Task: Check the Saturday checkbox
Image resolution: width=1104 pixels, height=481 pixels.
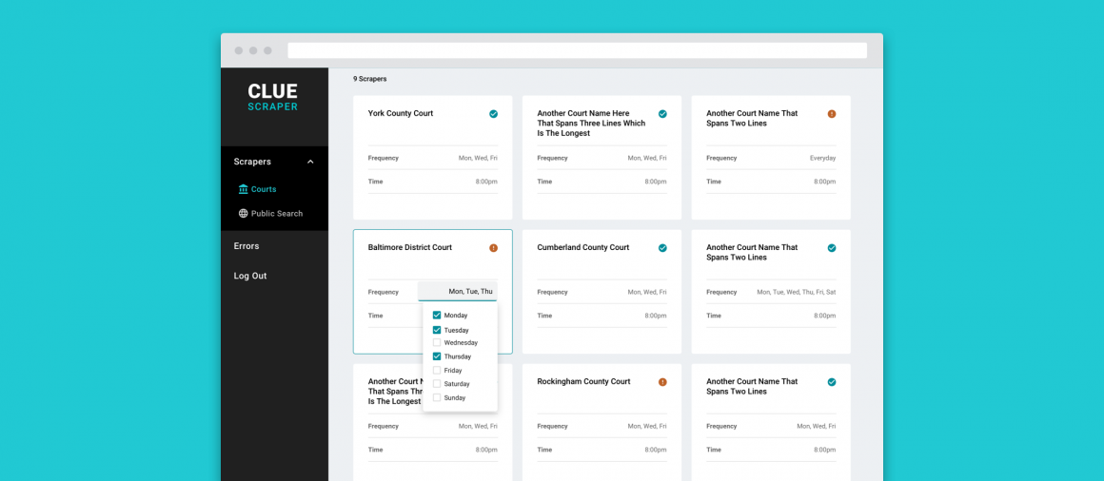Action: coord(437,384)
